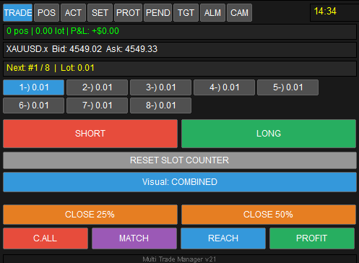Viewport: 359px width, 263px height.
Task: Switch to the ALM tab
Action: click(x=212, y=13)
